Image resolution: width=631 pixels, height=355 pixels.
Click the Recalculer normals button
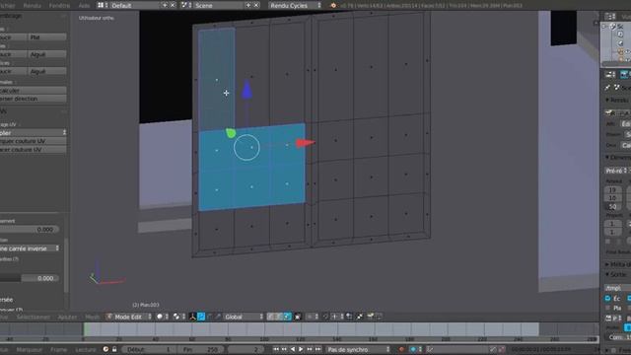tap(33, 91)
